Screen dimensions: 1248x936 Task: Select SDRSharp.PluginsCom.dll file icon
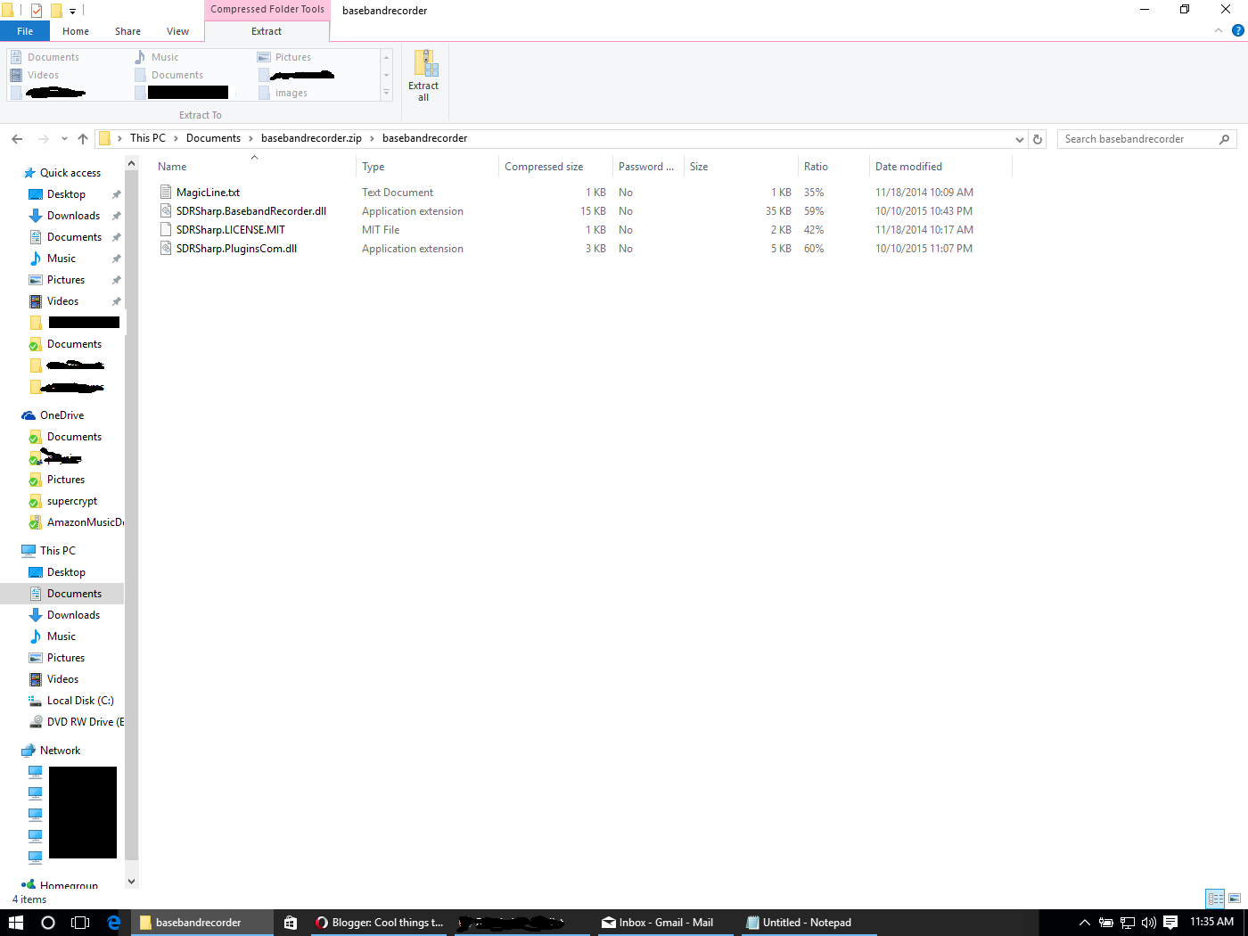165,248
